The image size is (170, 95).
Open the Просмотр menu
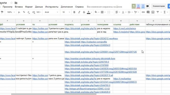[7, 7]
